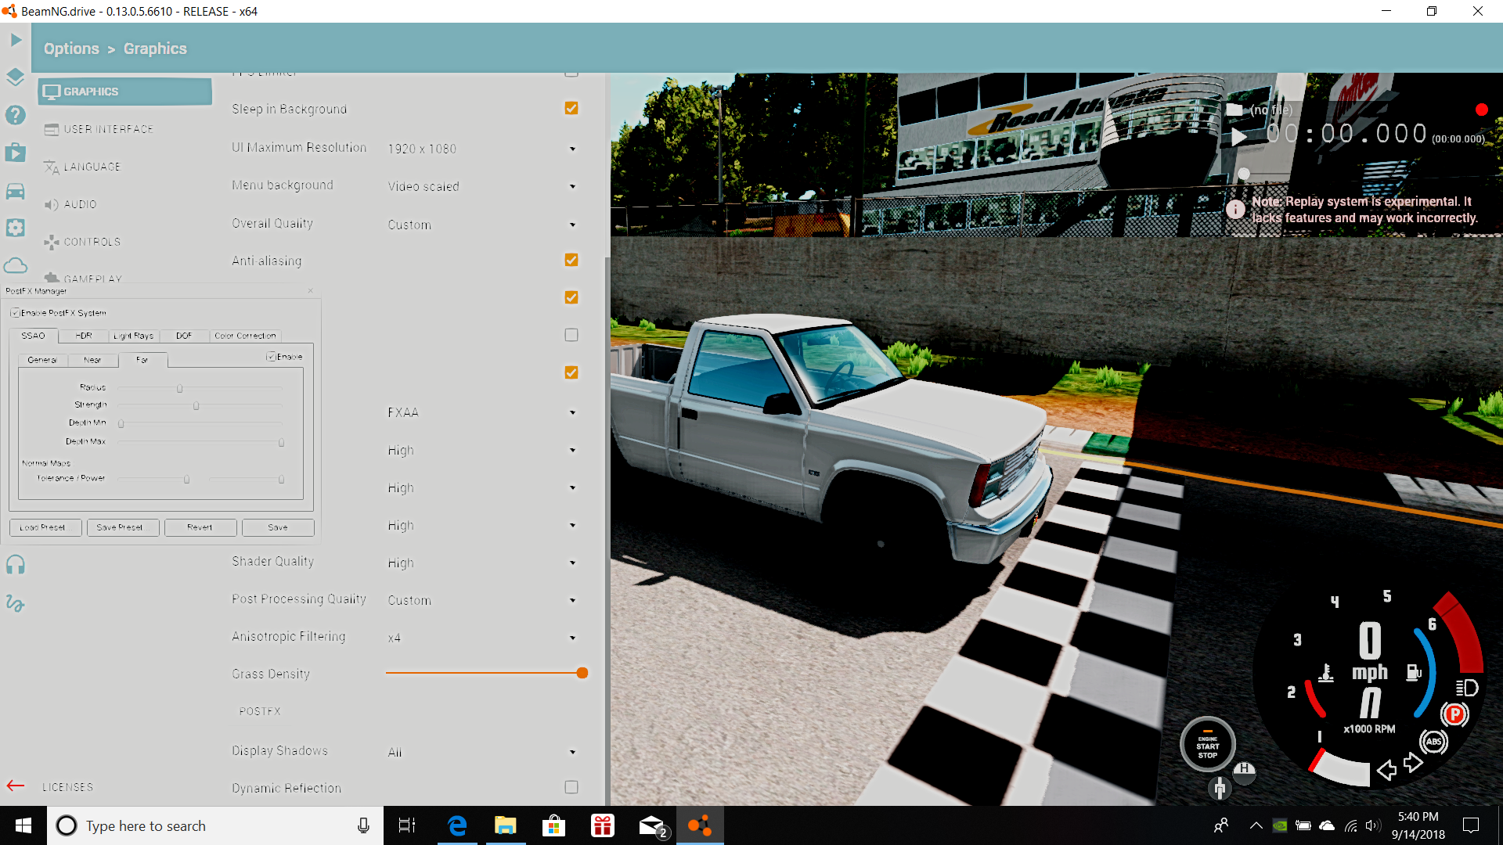Click the engine temperature gauge icon

coord(1326,673)
